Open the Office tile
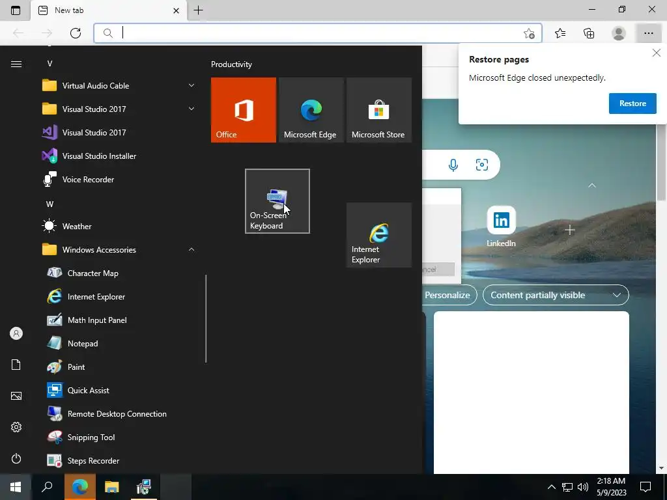 (244, 109)
